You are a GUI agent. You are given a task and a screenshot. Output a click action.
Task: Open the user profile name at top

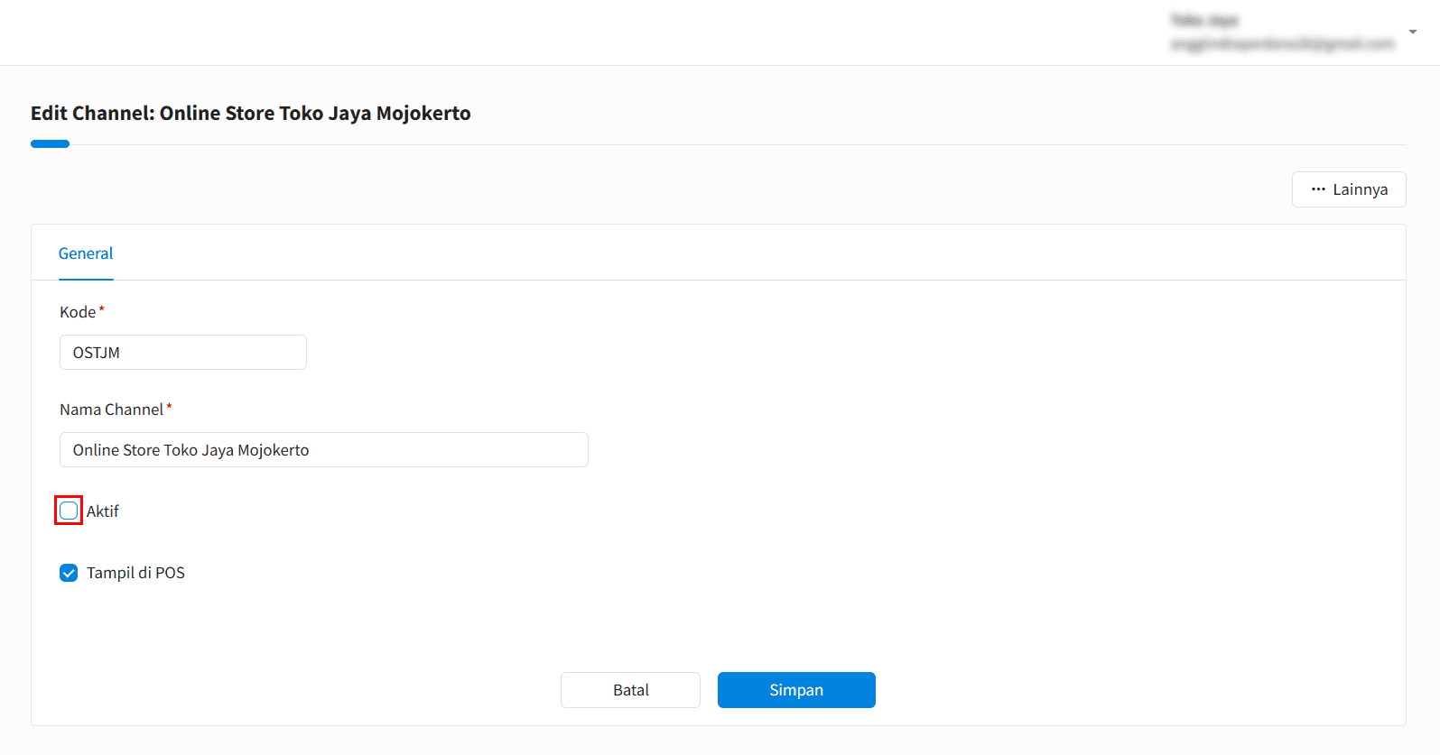tap(1204, 21)
